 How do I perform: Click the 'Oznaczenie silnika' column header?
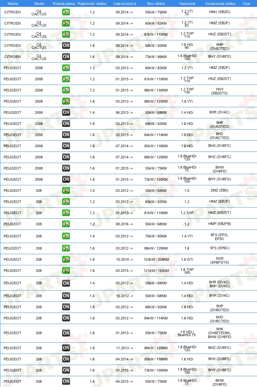pos(220,4)
